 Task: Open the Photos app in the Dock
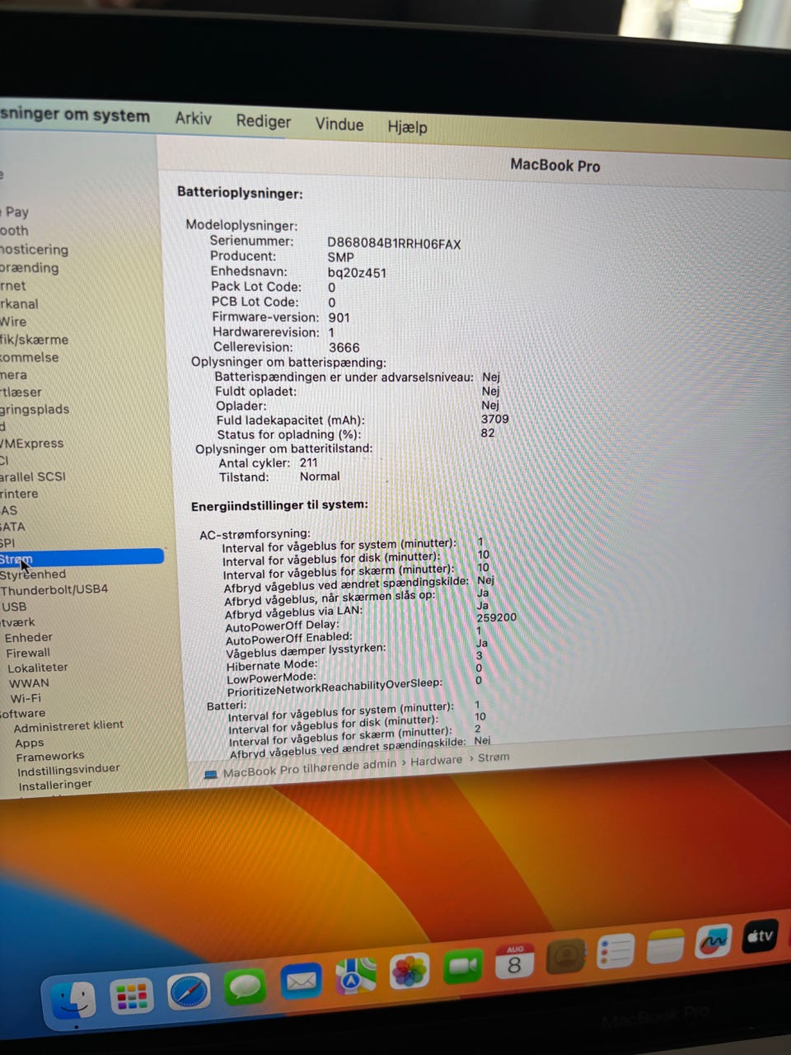(x=410, y=971)
